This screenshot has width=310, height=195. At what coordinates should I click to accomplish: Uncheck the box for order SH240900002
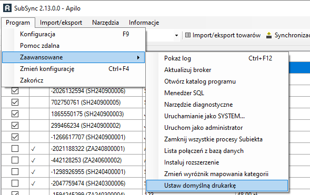click(15, 126)
